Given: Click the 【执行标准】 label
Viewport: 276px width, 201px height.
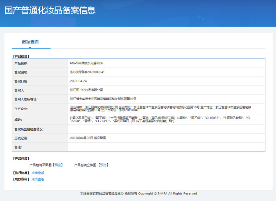Looking at the screenshot, I should click(x=21, y=173).
